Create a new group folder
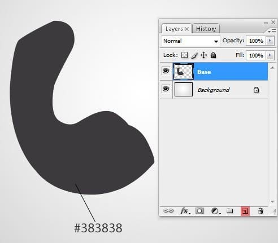278x243 pixels. [229, 211]
